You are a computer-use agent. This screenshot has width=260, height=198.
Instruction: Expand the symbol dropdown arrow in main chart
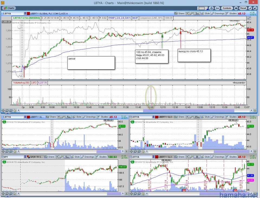[25, 14]
